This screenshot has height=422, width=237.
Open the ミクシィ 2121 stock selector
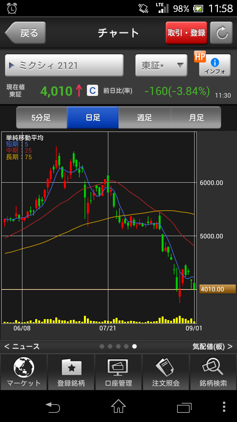click(64, 66)
